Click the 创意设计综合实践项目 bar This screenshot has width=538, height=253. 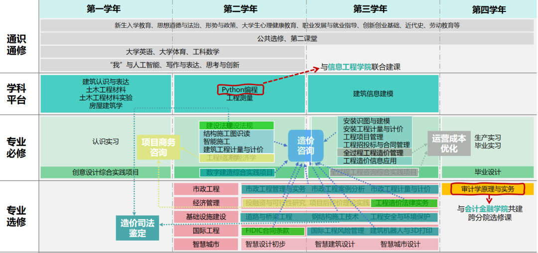(106, 172)
